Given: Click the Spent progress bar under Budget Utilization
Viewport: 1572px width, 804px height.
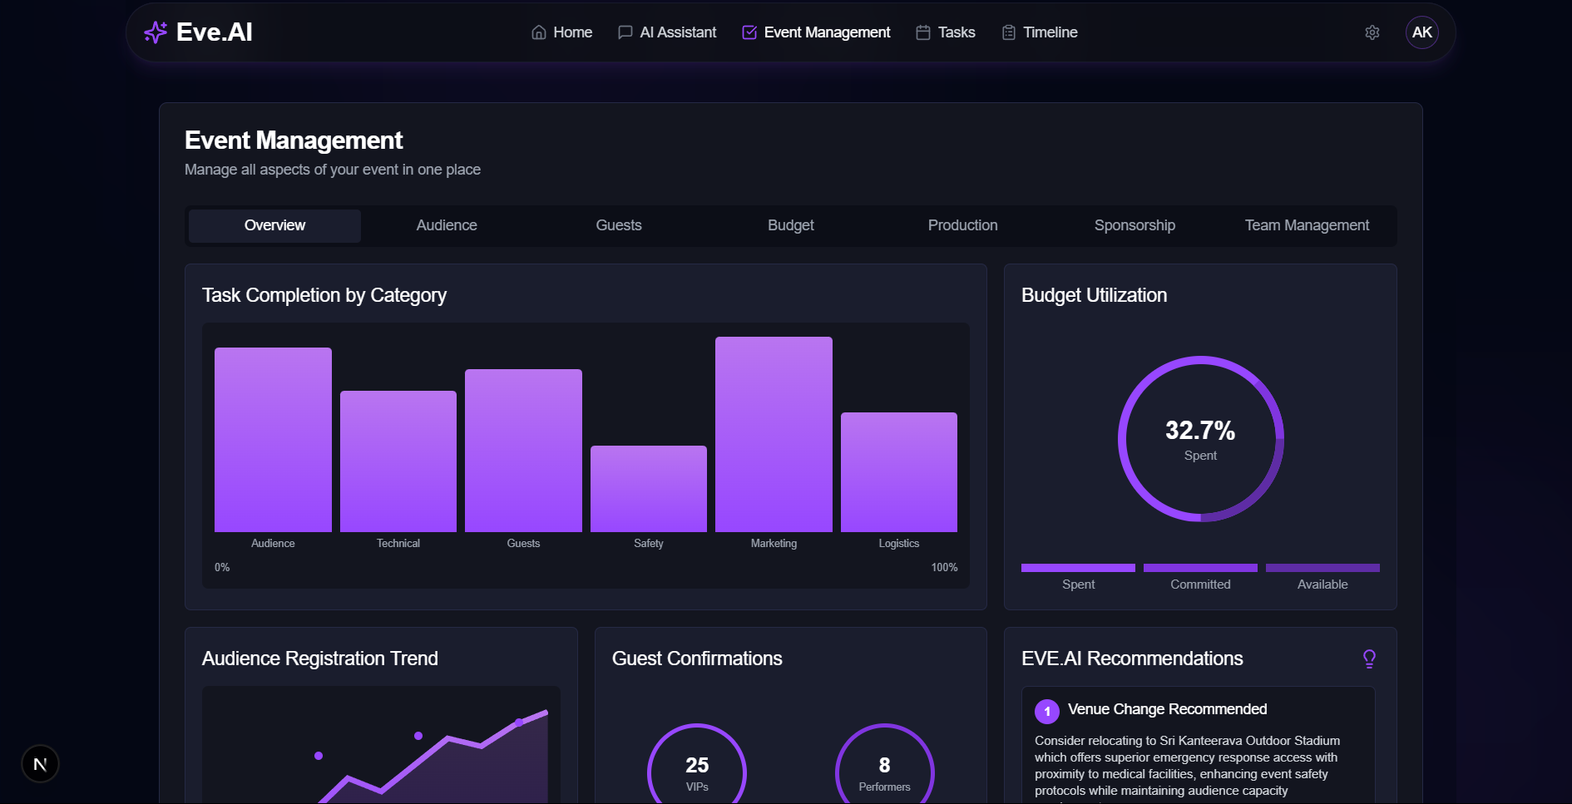Looking at the screenshot, I should [1077, 567].
